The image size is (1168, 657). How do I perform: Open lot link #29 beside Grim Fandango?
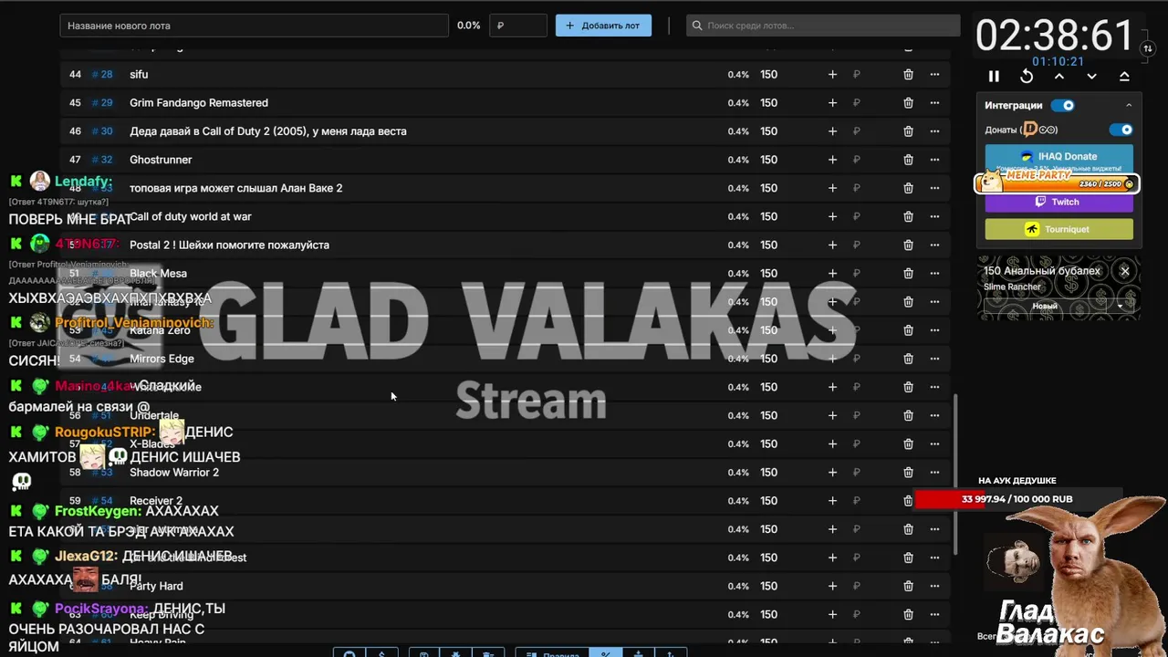tap(102, 103)
